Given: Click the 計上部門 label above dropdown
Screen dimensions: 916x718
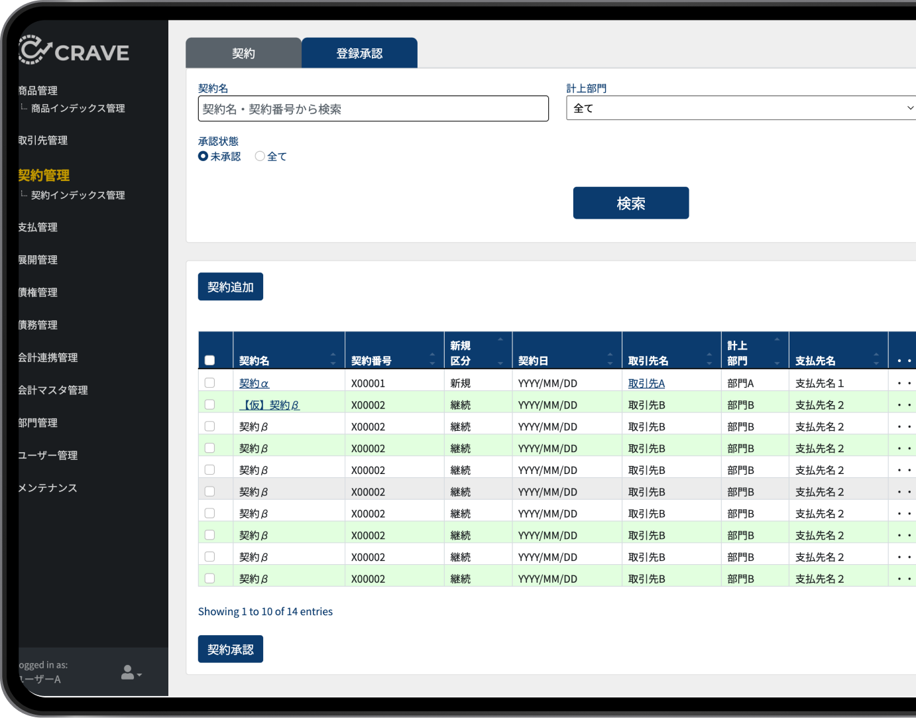Looking at the screenshot, I should click(x=587, y=88).
